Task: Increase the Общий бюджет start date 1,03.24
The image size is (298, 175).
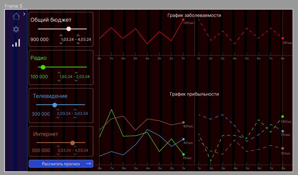Action: coord(61,36)
